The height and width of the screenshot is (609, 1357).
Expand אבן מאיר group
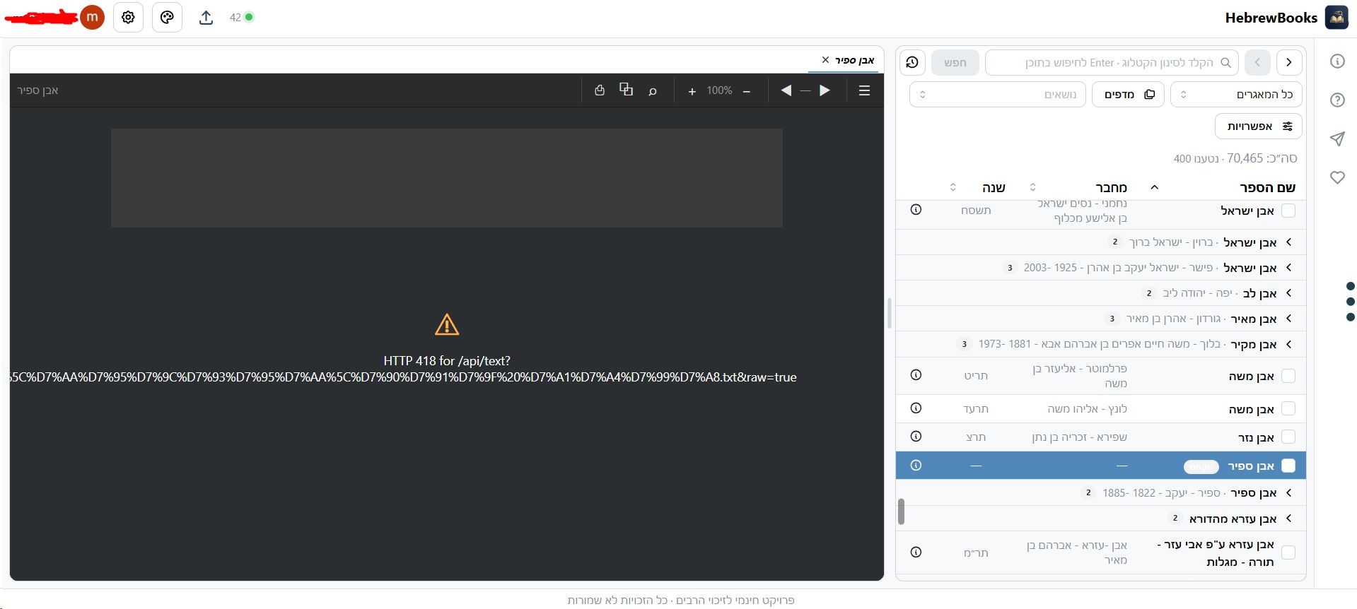coord(1288,319)
